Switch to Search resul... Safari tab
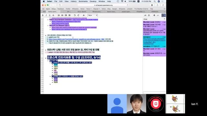Screen dimensions: 207x116 pyautogui.click(x=111, y=12)
